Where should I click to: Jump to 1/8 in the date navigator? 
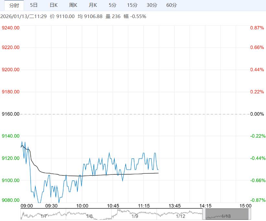tap(89, 216)
